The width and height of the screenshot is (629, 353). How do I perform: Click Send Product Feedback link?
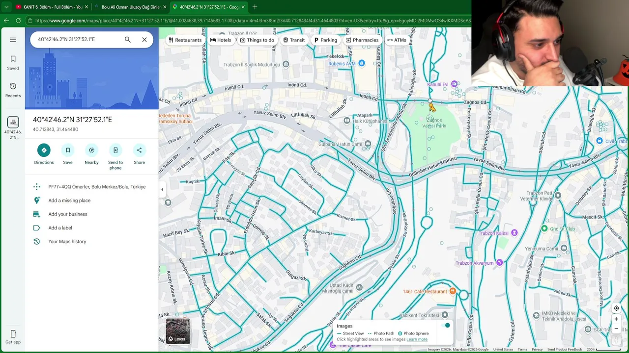coord(565,350)
